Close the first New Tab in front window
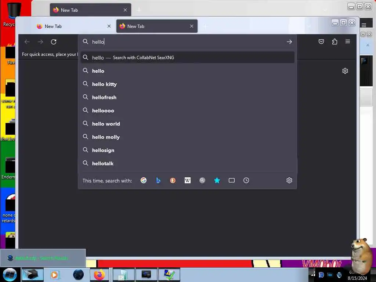Image resolution: width=376 pixels, height=282 pixels. [109, 26]
